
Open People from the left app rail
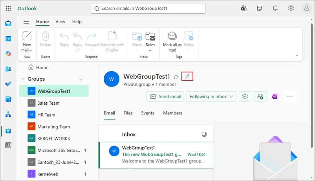pos(8,69)
